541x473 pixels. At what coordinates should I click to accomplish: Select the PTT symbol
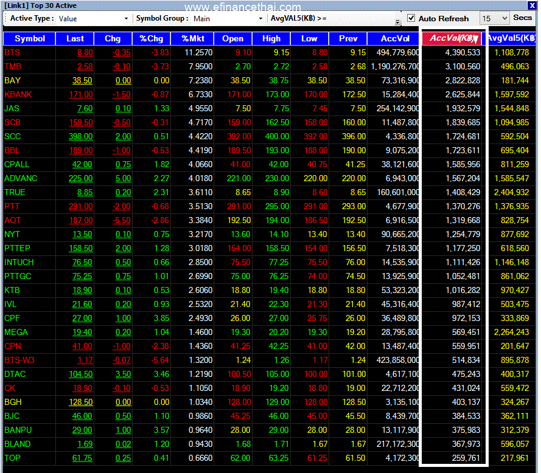click(x=12, y=206)
